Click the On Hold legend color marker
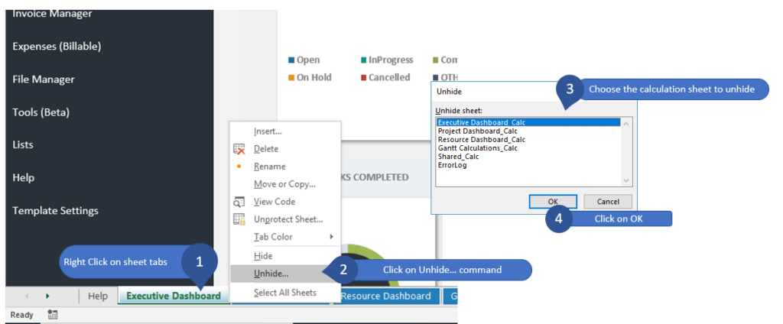This screenshot has height=324, width=783. coord(291,78)
